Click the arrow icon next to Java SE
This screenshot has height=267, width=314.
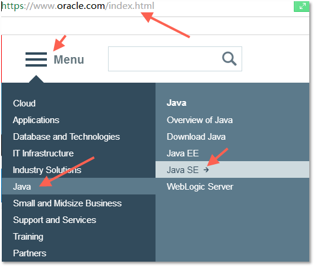click(206, 170)
